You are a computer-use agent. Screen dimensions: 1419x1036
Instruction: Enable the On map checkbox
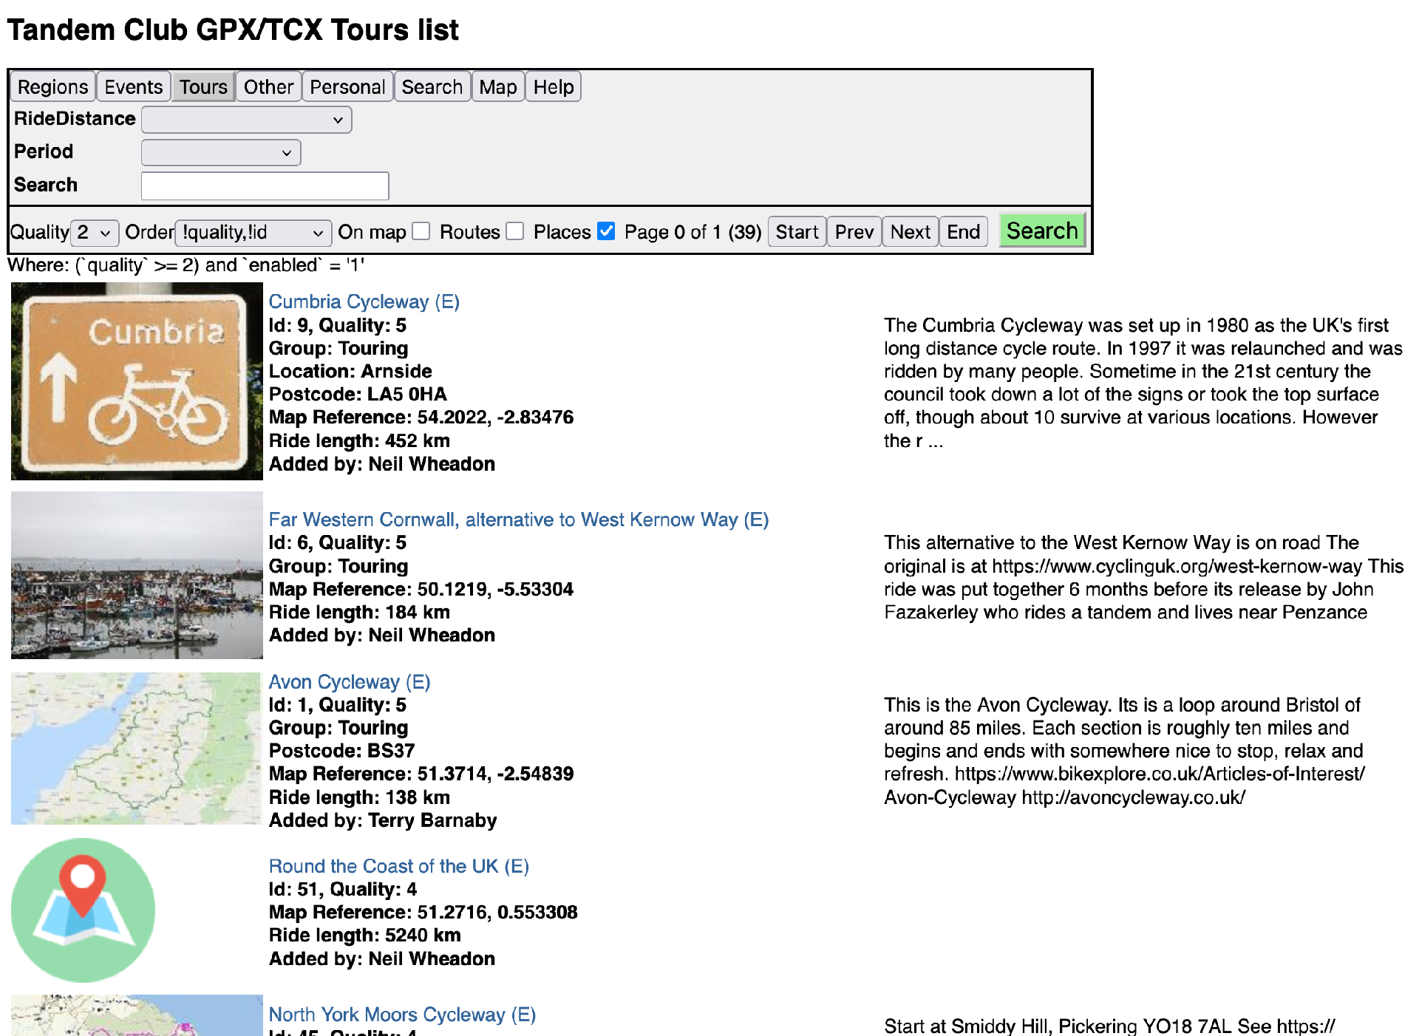pyautogui.click(x=421, y=232)
